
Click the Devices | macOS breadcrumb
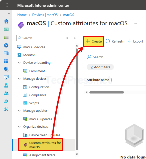45,15
